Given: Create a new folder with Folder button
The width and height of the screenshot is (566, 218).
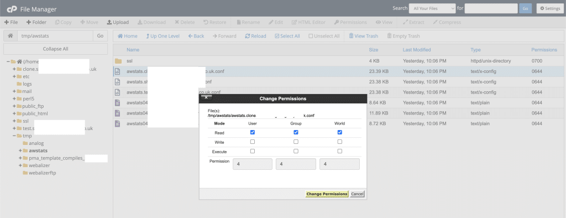Looking at the screenshot, I should (x=36, y=22).
